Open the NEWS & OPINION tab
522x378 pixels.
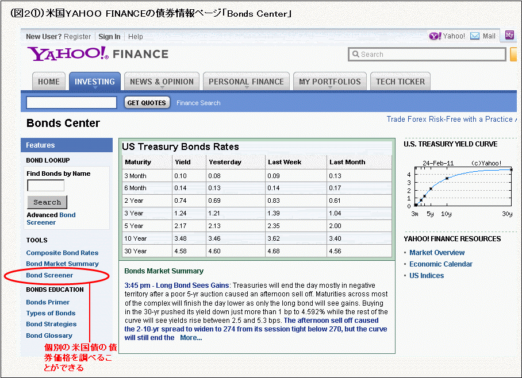(x=162, y=82)
